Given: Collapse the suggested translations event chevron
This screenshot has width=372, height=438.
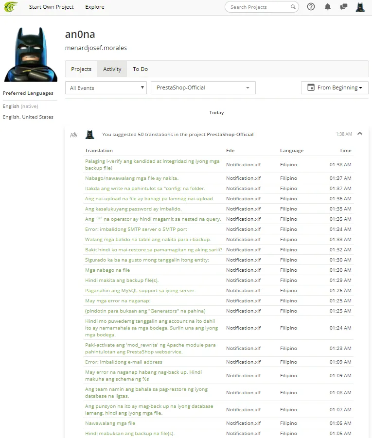Looking at the screenshot, I should 360,134.
